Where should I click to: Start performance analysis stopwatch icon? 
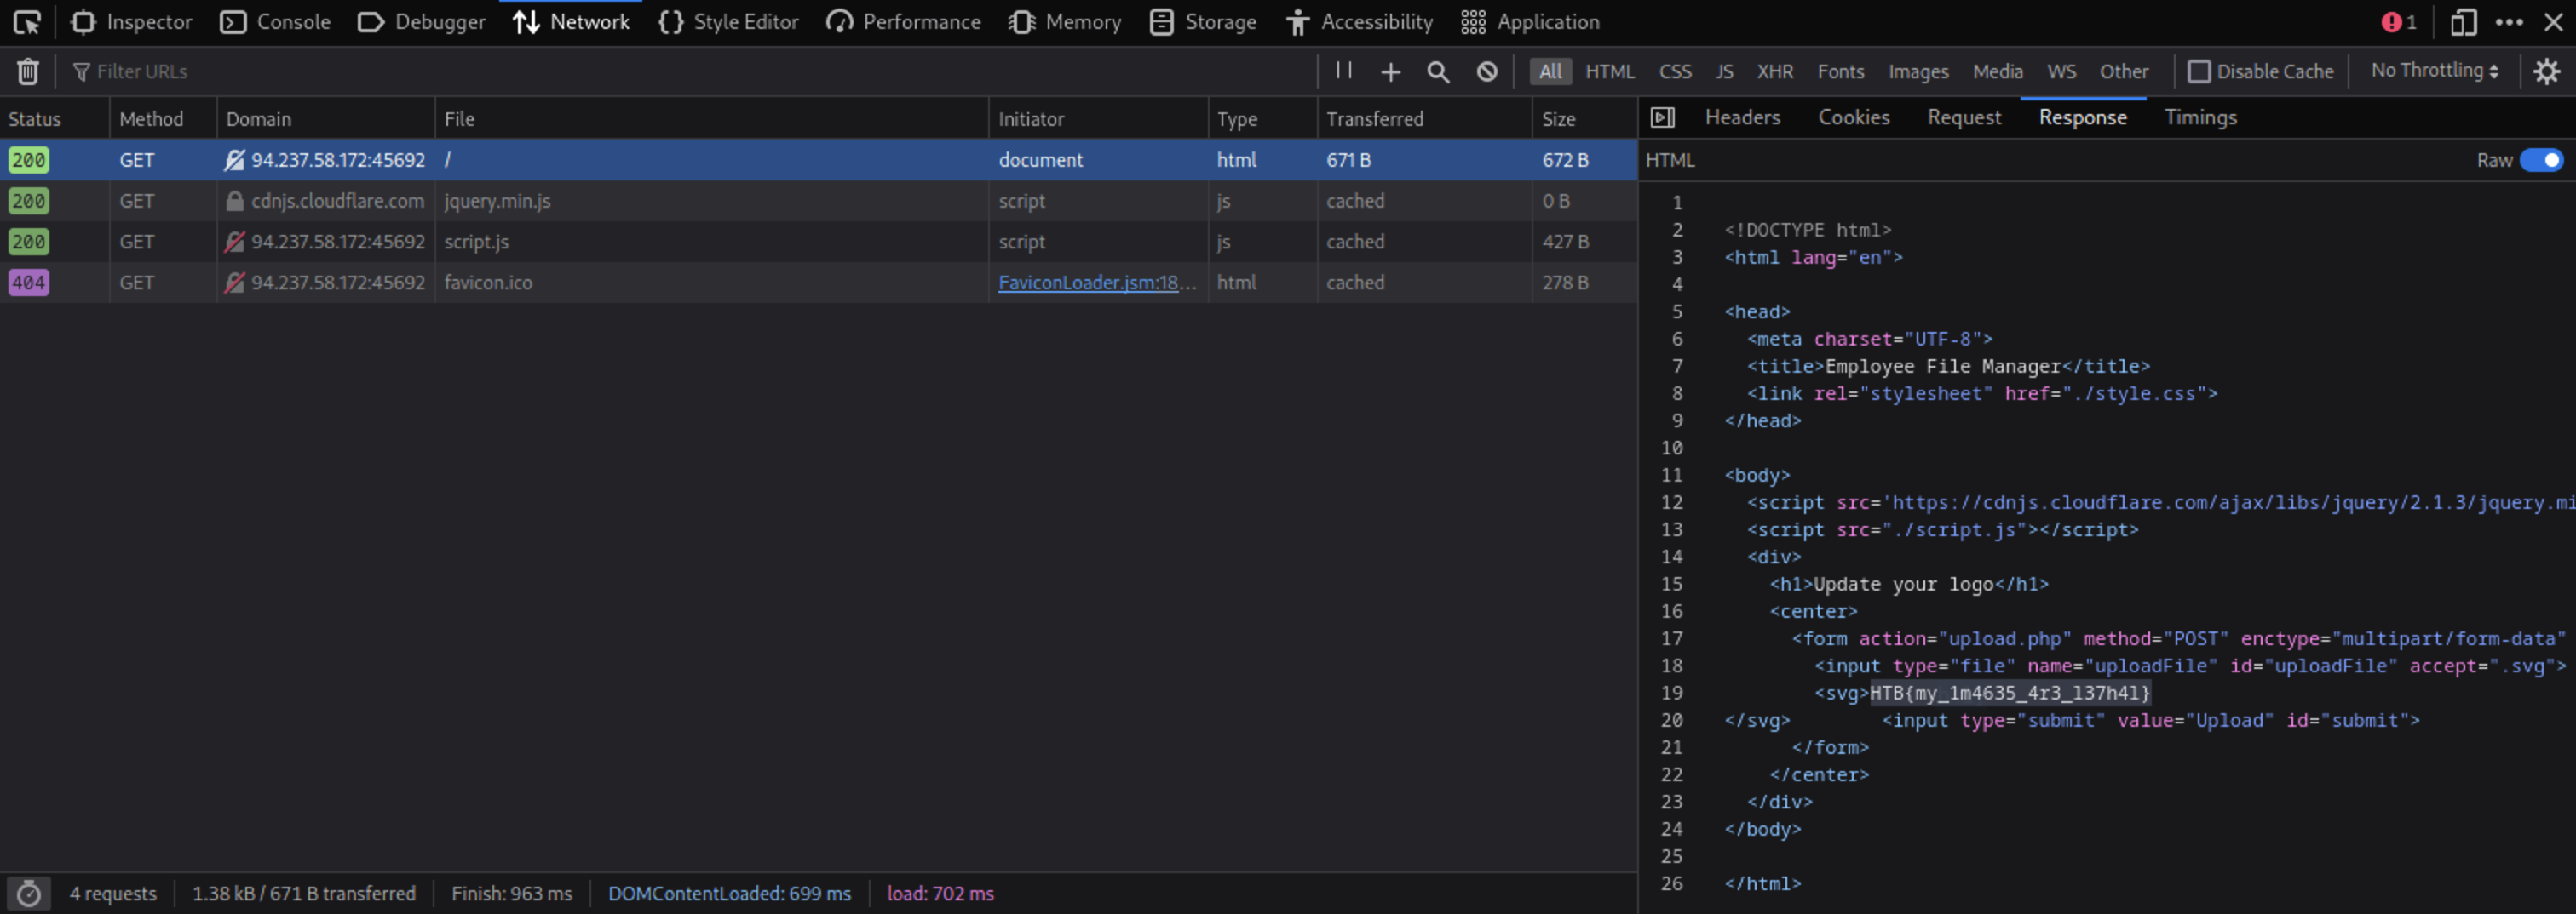pyautogui.click(x=28, y=893)
